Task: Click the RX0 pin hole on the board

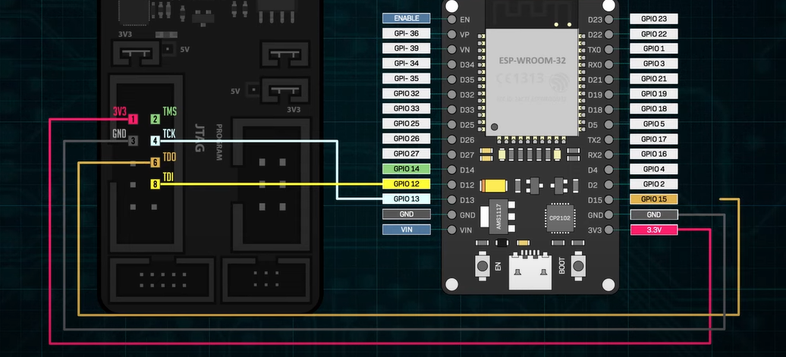Action: (608, 64)
